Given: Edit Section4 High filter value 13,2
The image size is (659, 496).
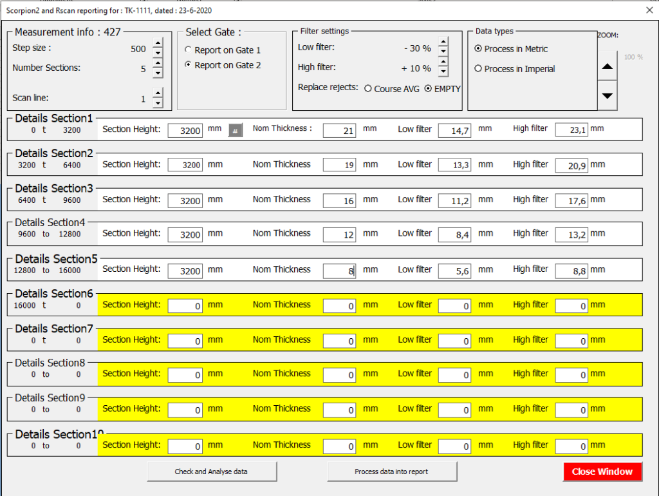Looking at the screenshot, I should coord(571,234).
